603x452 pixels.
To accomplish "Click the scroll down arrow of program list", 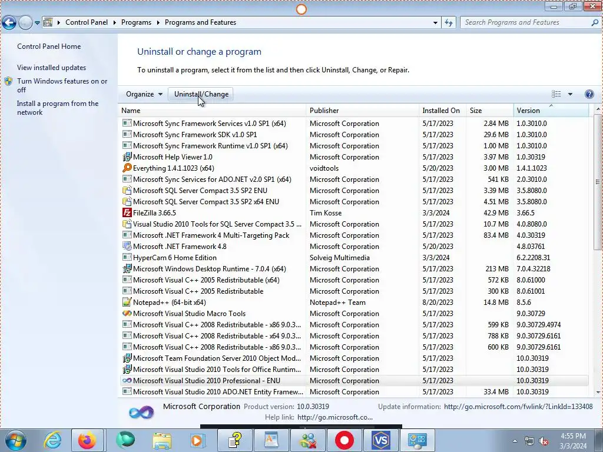I will (x=598, y=393).
